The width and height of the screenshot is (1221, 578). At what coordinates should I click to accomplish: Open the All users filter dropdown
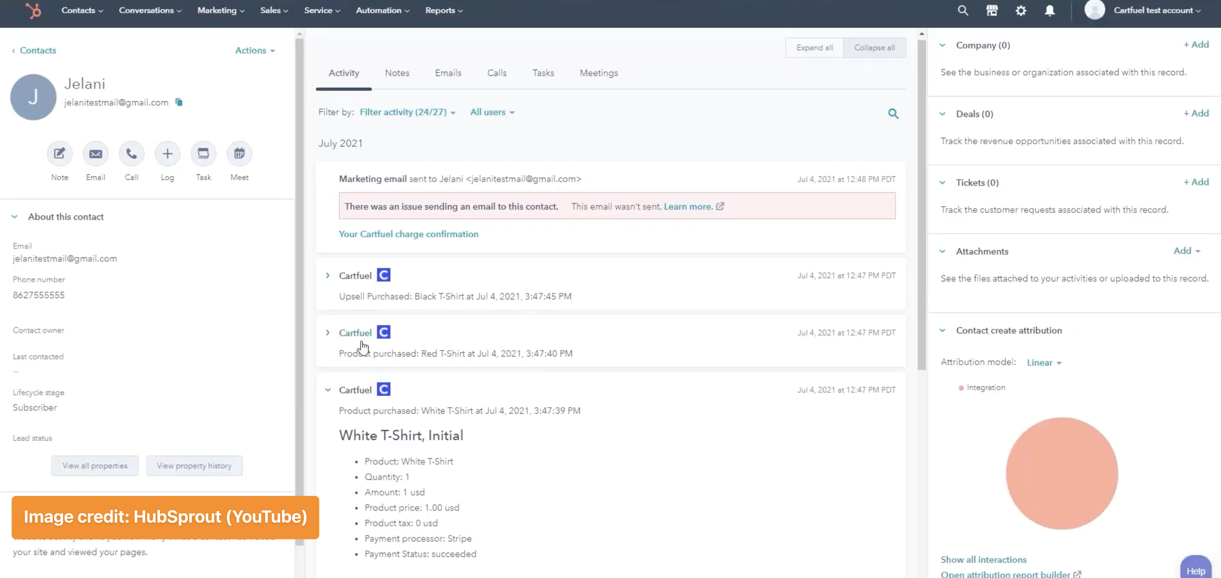point(492,112)
